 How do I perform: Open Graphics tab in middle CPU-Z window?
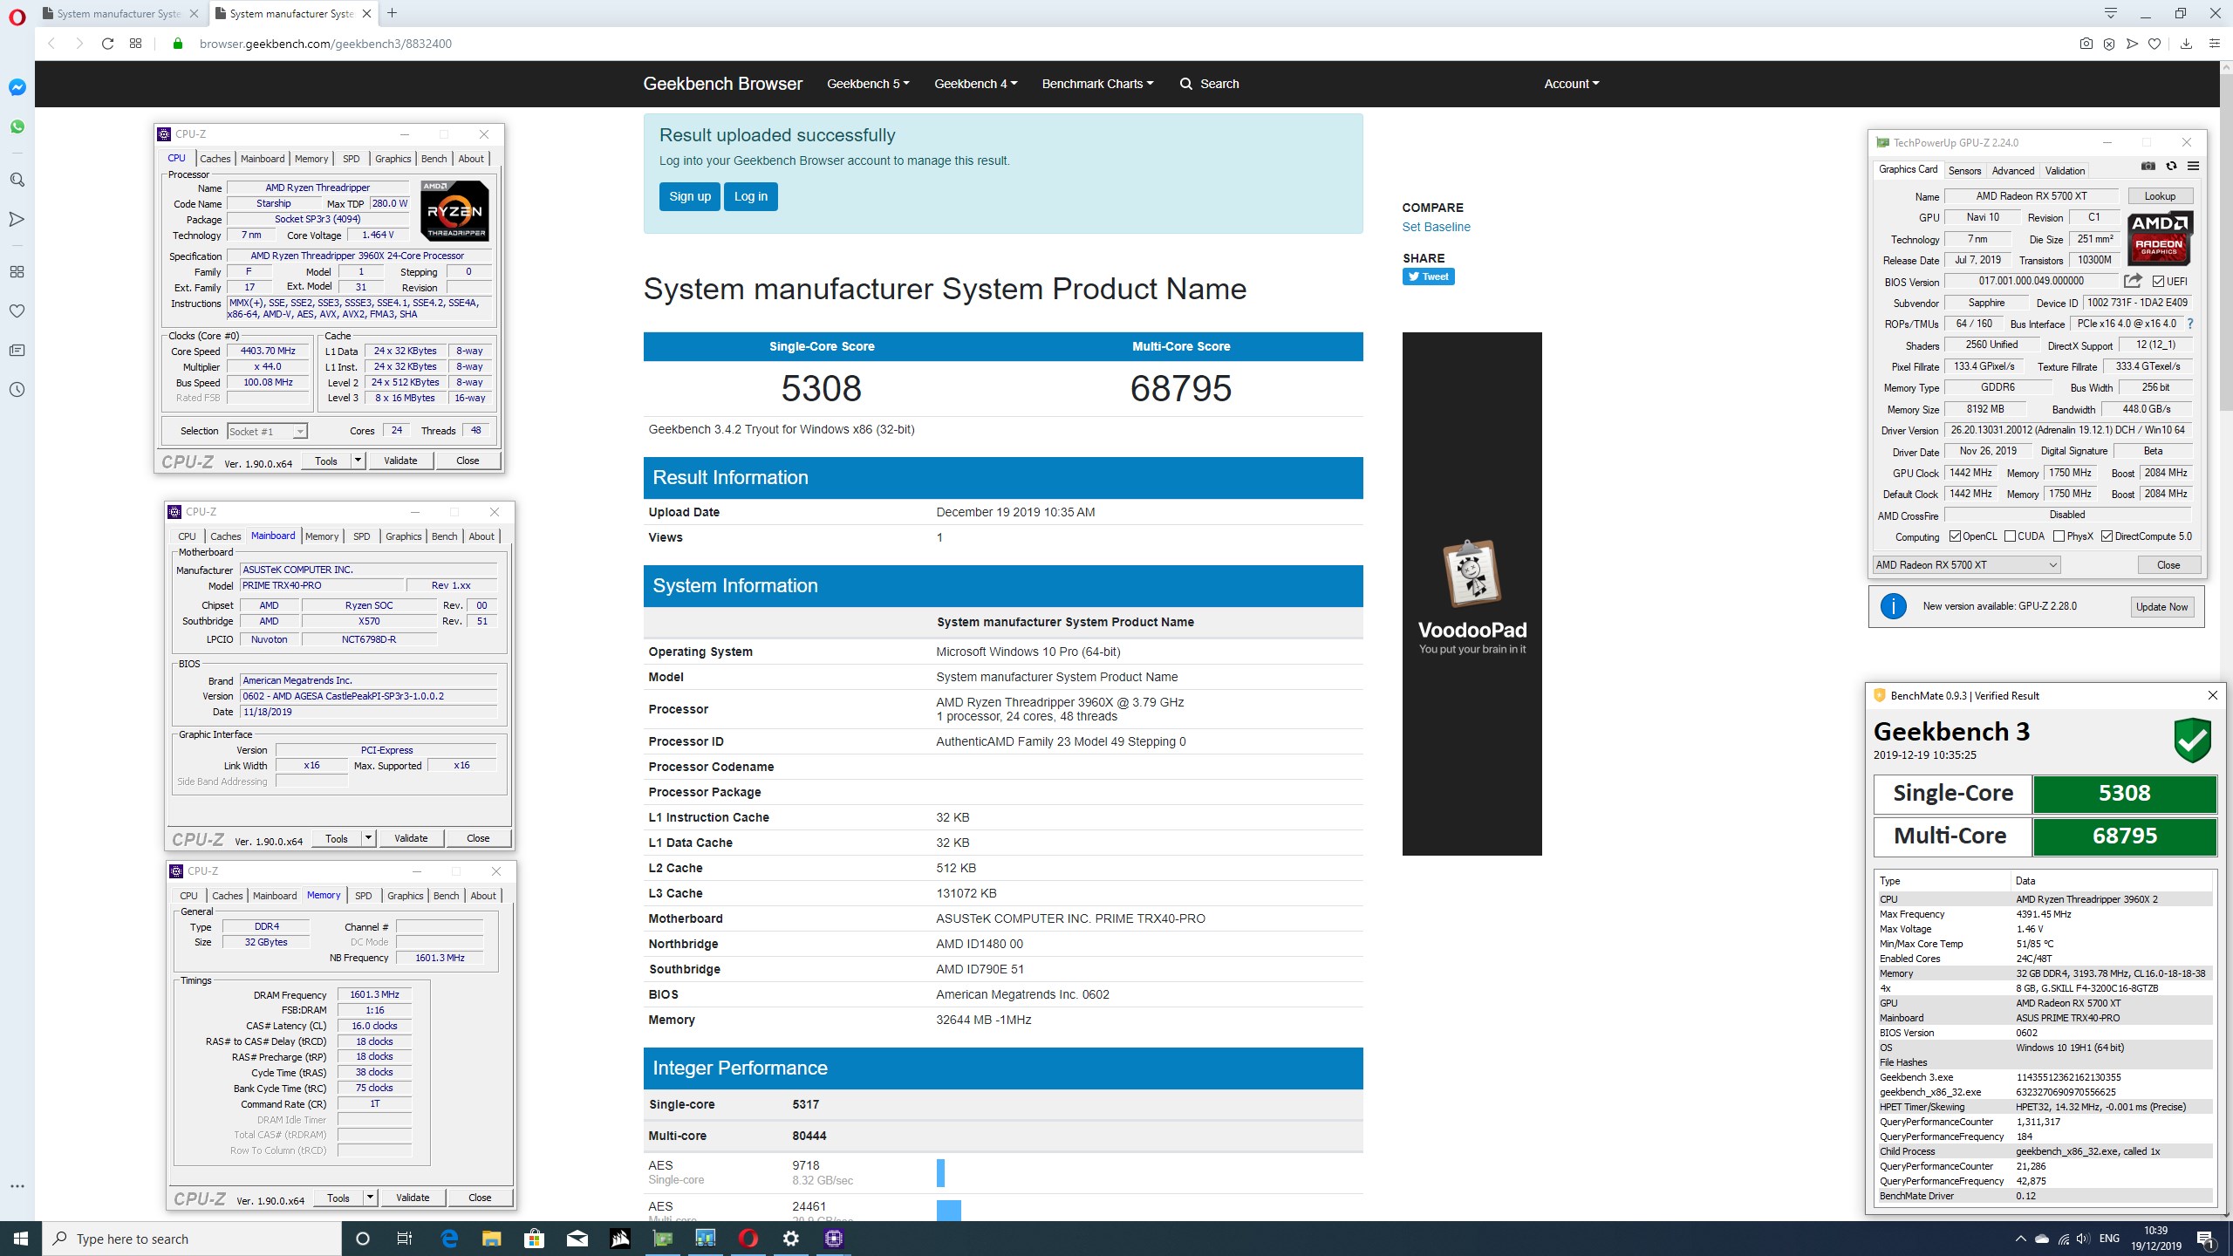coord(404,536)
